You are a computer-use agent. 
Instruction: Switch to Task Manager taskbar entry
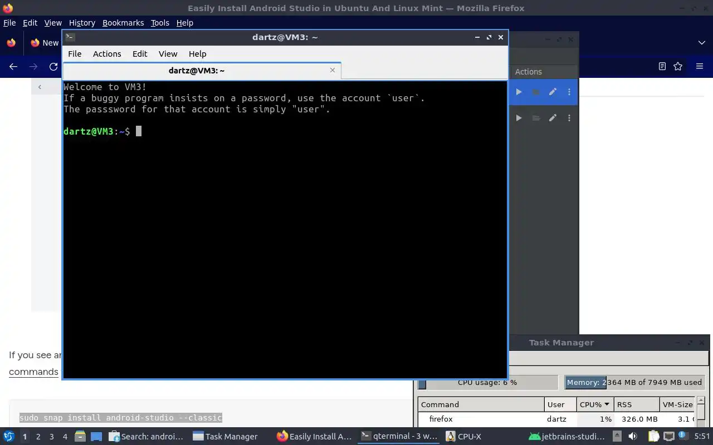pos(226,437)
